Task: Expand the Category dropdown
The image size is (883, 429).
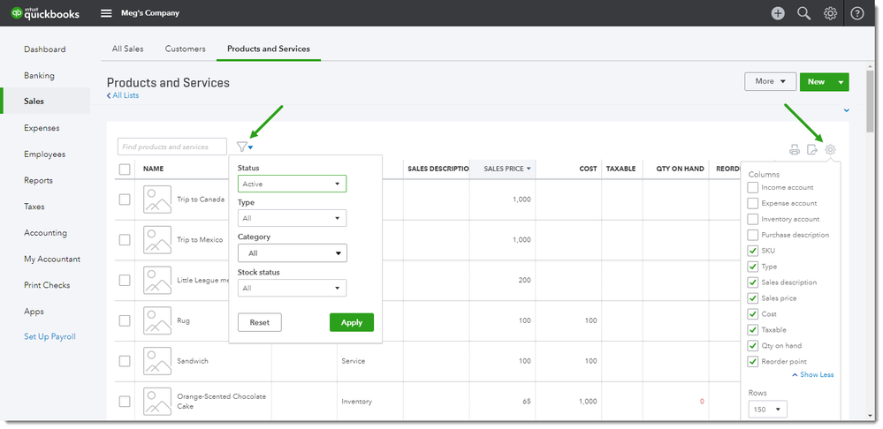Action: [x=292, y=253]
